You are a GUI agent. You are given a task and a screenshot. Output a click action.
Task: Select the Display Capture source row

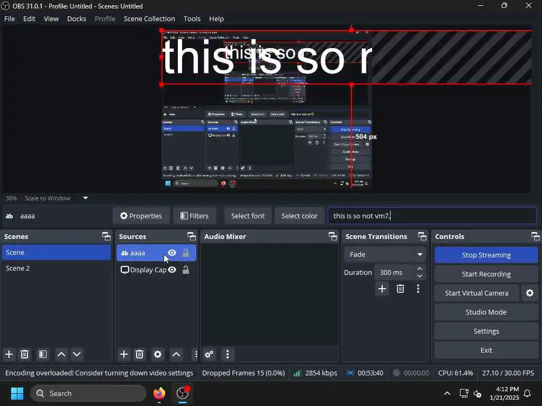157,270
